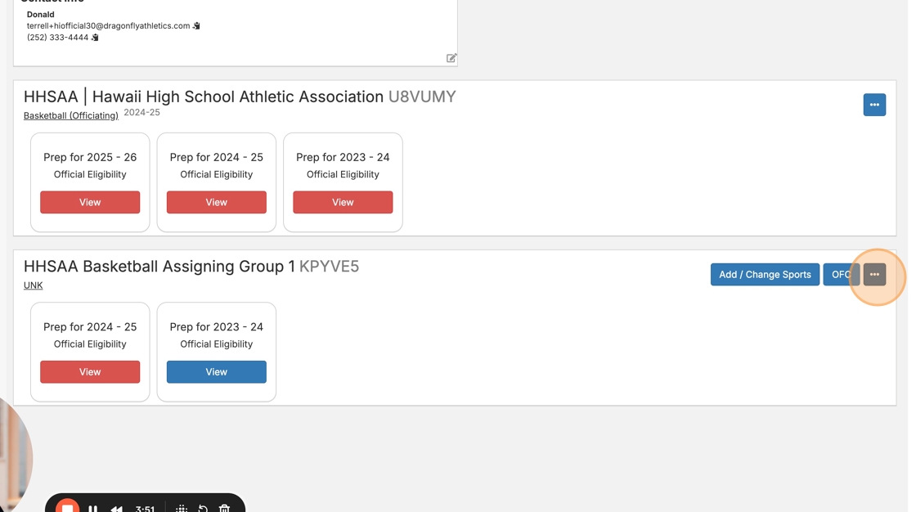
Task: Open the UNK sport link
Action: point(34,285)
